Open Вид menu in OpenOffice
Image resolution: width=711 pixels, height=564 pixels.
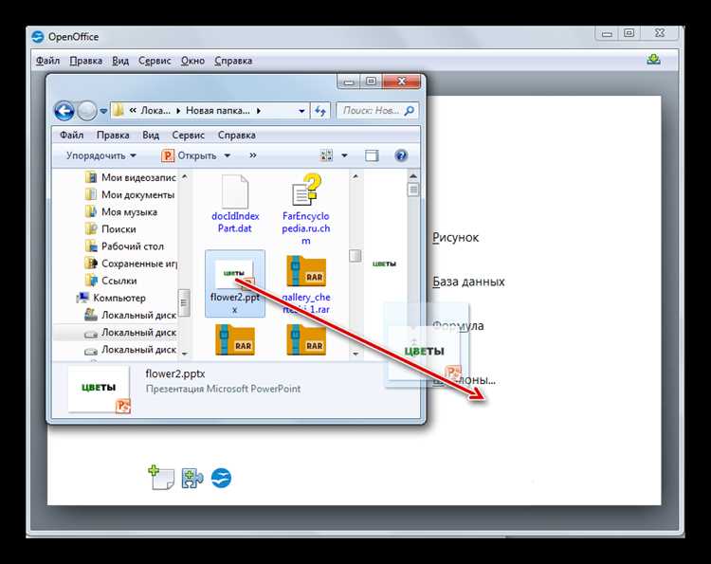(120, 61)
